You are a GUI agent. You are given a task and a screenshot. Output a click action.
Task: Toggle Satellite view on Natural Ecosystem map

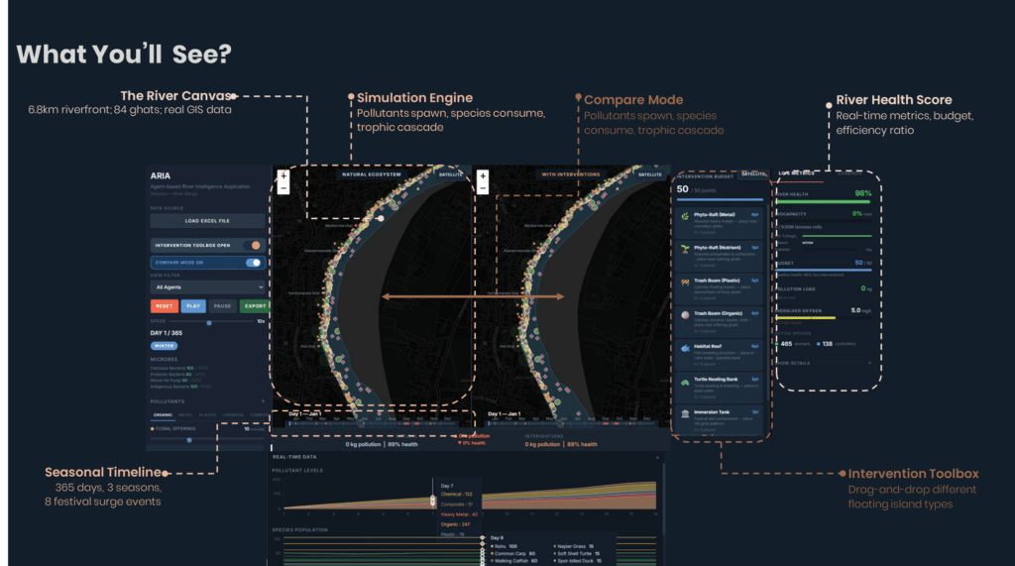(450, 173)
